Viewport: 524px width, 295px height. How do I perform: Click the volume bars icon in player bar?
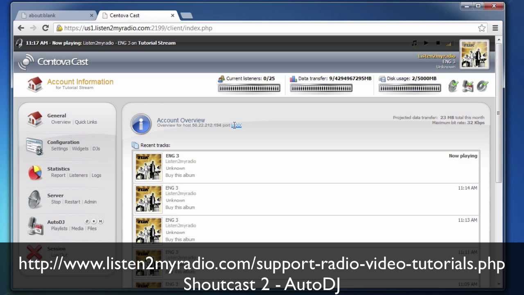click(x=449, y=43)
